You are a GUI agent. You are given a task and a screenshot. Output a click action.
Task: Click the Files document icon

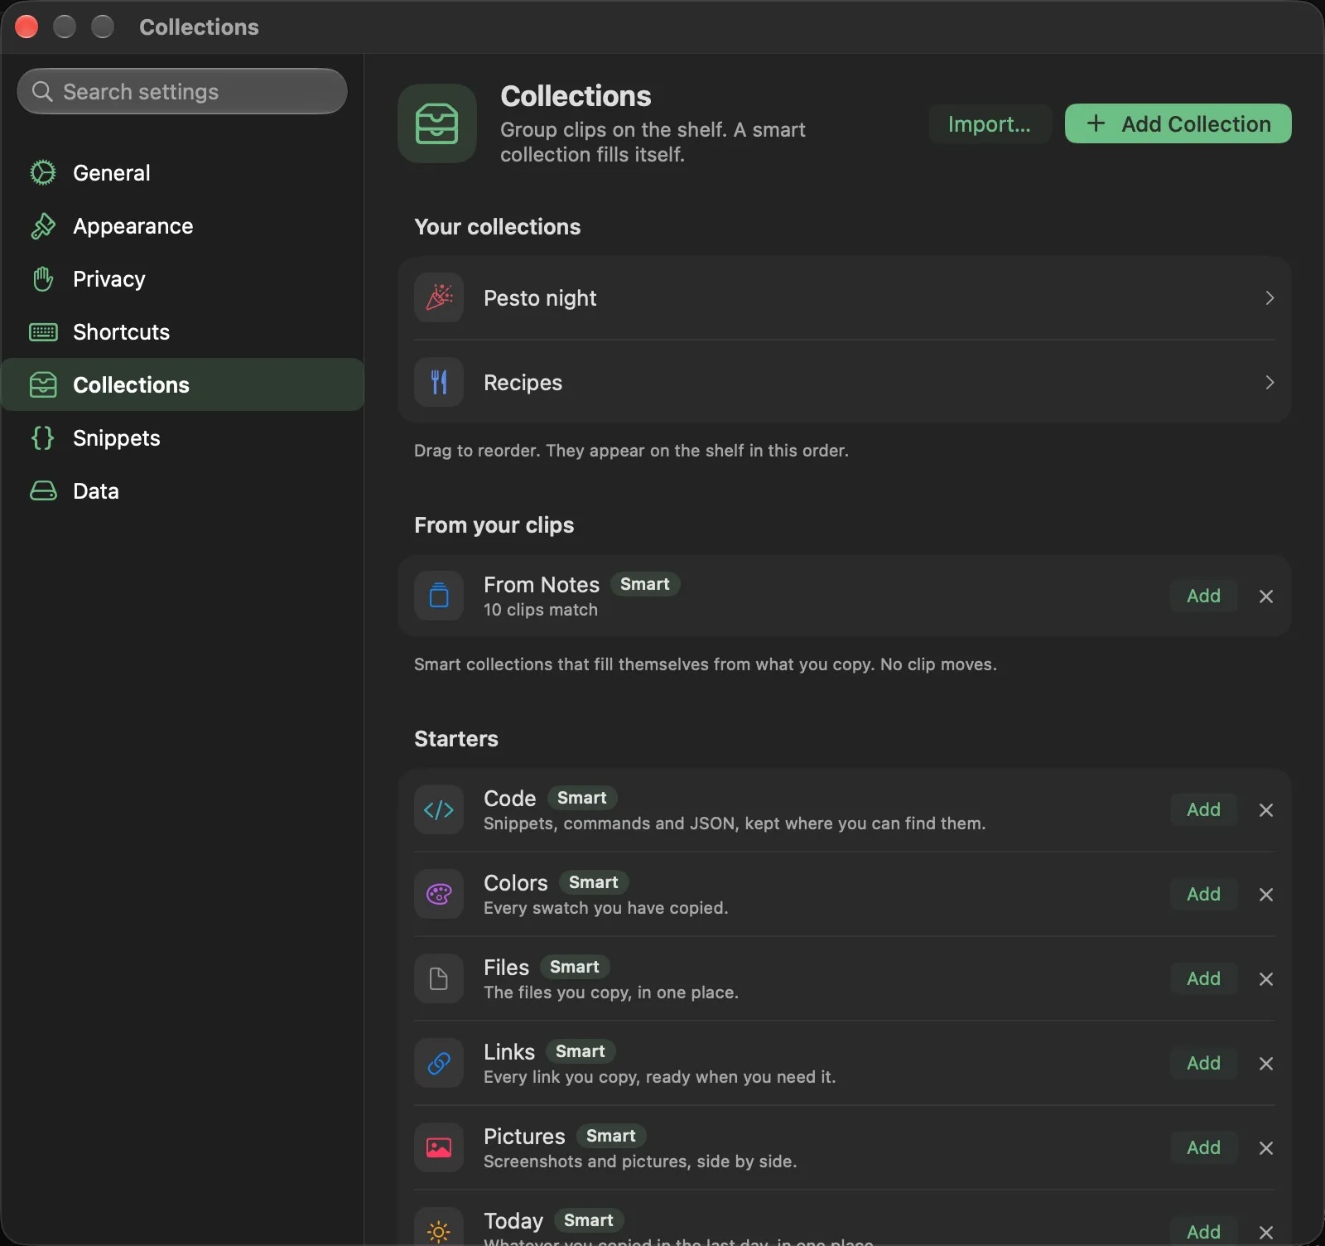coord(439,978)
